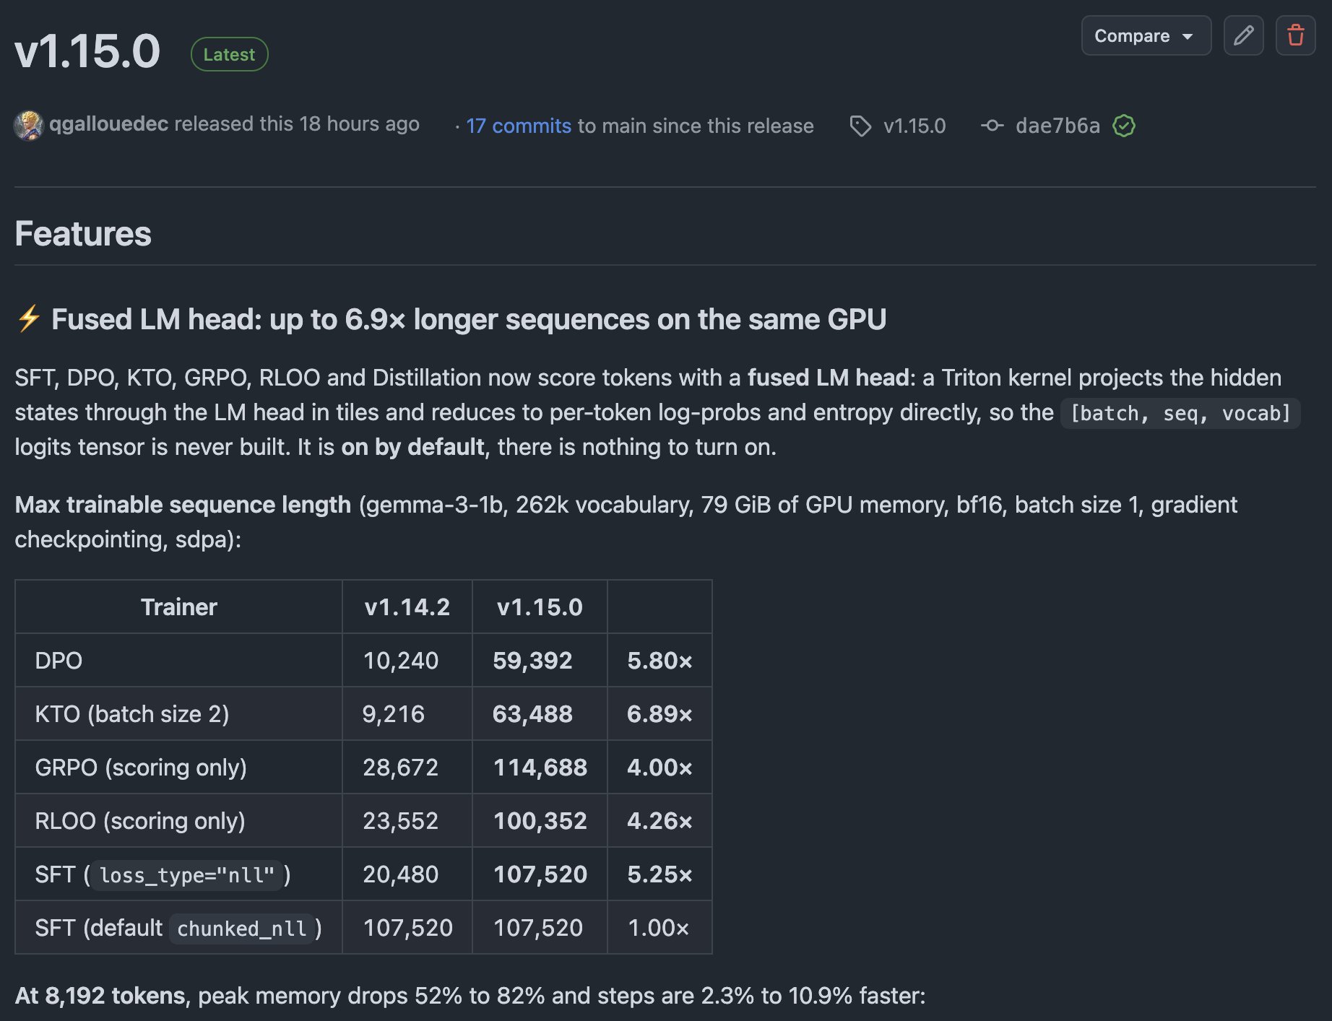
Task: Click the Features section heading
Action: point(83,234)
